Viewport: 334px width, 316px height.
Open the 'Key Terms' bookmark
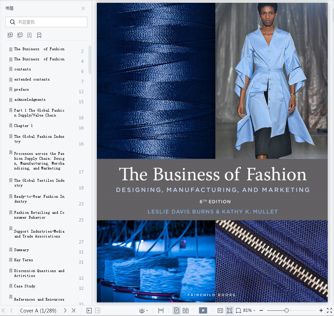point(23,260)
